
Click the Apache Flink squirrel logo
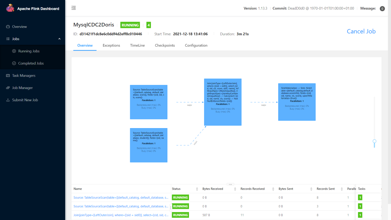[x=10, y=8]
